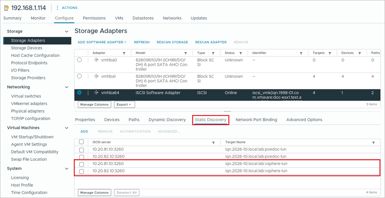This screenshot has width=385, height=198.
Task: Open Swap File Location
Action: pyautogui.click(x=29, y=159)
